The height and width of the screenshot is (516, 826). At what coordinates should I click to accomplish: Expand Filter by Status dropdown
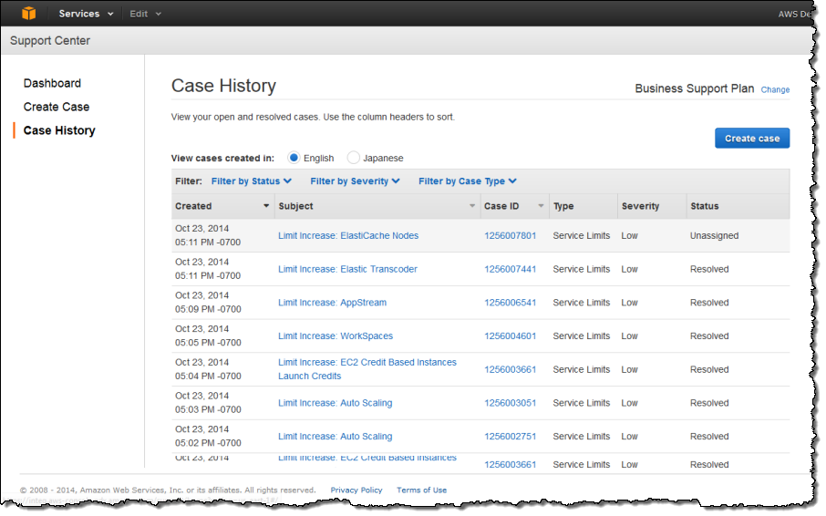[251, 181]
